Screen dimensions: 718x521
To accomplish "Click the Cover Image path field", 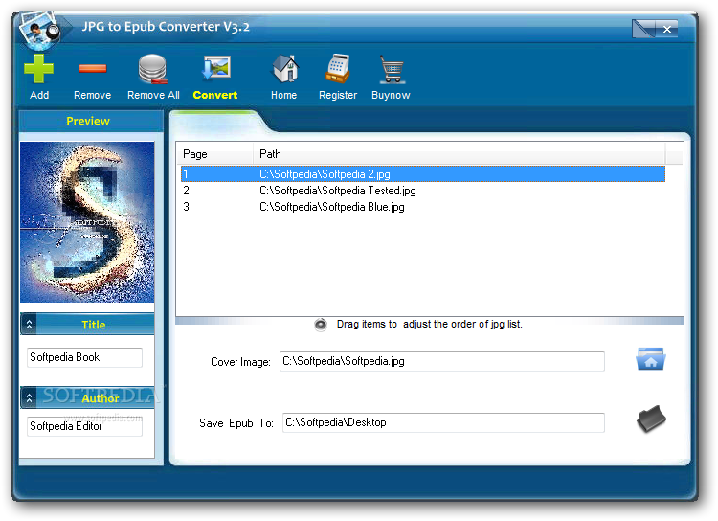I will click(442, 361).
